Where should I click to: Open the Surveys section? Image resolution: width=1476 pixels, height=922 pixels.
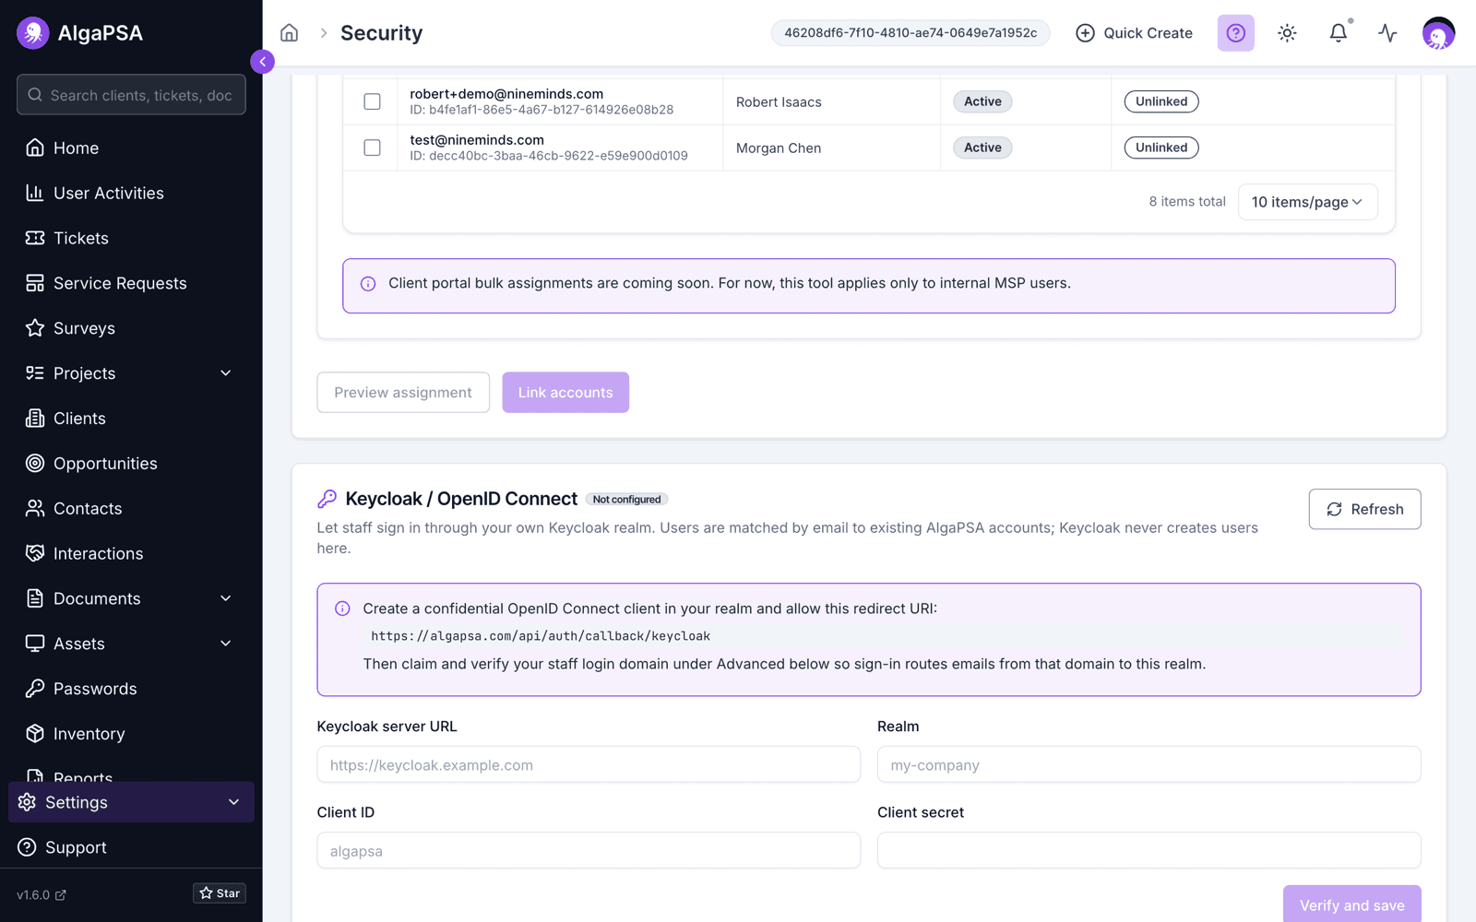pyautogui.click(x=131, y=328)
